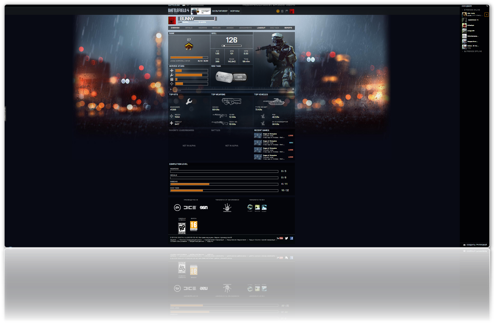Play the stats timeline
This screenshot has height=325, width=494.
(171, 89)
